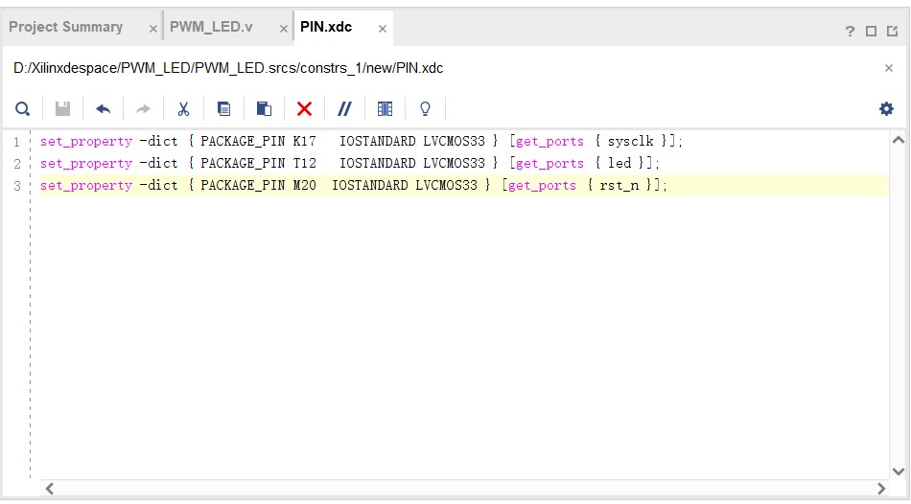This screenshot has height=504, width=911.
Task: Click the Redo arrow icon
Action: click(143, 109)
